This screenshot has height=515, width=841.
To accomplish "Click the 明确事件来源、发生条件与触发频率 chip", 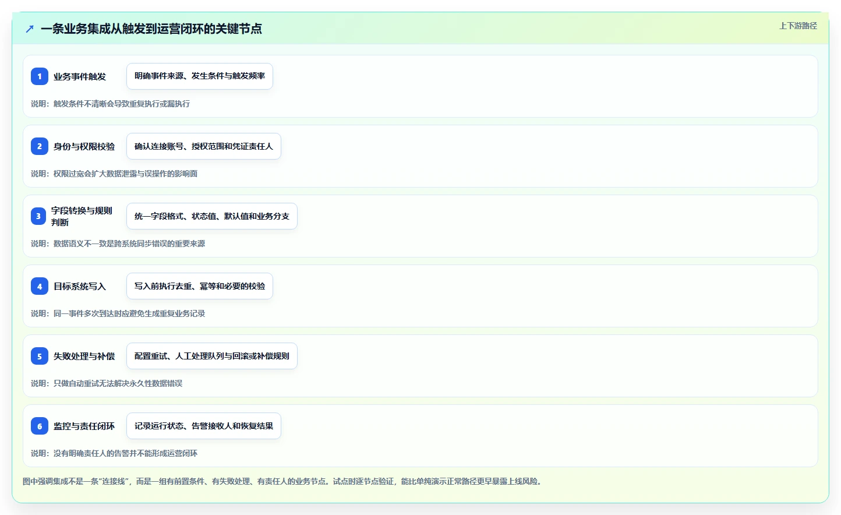I will pos(200,76).
